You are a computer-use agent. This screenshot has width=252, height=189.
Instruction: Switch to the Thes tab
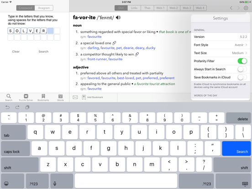pos(147,8)
